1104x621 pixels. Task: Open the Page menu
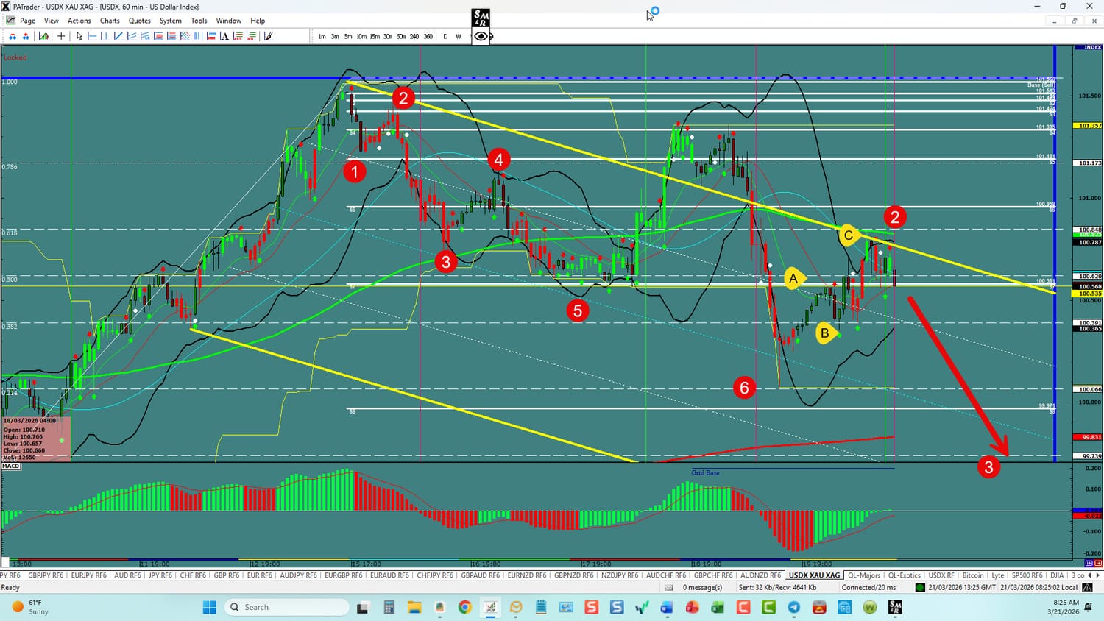pos(27,21)
